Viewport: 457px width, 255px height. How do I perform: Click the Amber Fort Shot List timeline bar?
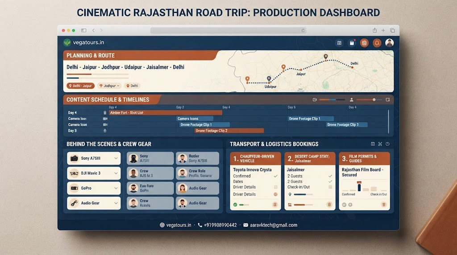click(x=166, y=113)
